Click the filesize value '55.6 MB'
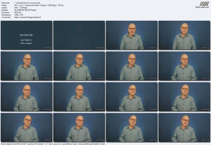 pos(25,10)
